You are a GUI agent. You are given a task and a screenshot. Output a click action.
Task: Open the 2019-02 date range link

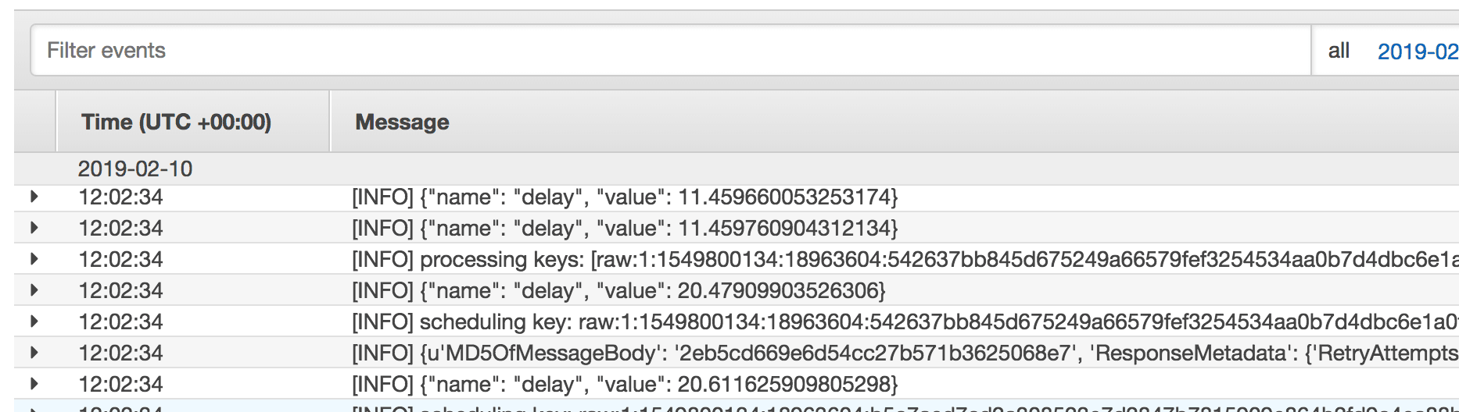[x=1418, y=51]
